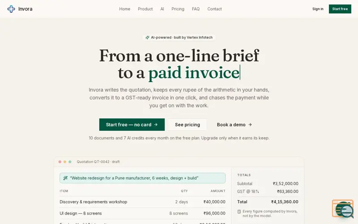This screenshot has height=224, width=358.
Task: Click the Invora cross-shaped logo icon
Action: (11, 9)
